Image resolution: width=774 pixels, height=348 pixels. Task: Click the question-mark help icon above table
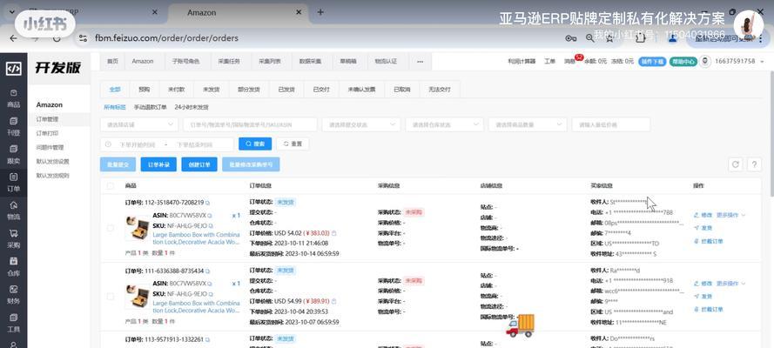point(754,164)
